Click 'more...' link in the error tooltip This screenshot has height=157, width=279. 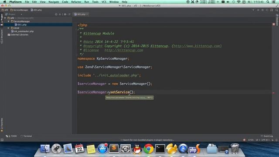(143, 98)
